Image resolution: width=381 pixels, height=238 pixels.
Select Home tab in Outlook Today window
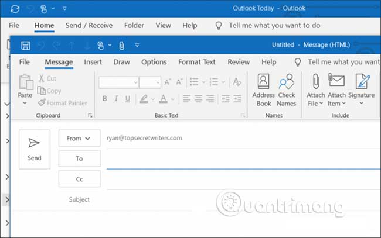pyautogui.click(x=44, y=26)
